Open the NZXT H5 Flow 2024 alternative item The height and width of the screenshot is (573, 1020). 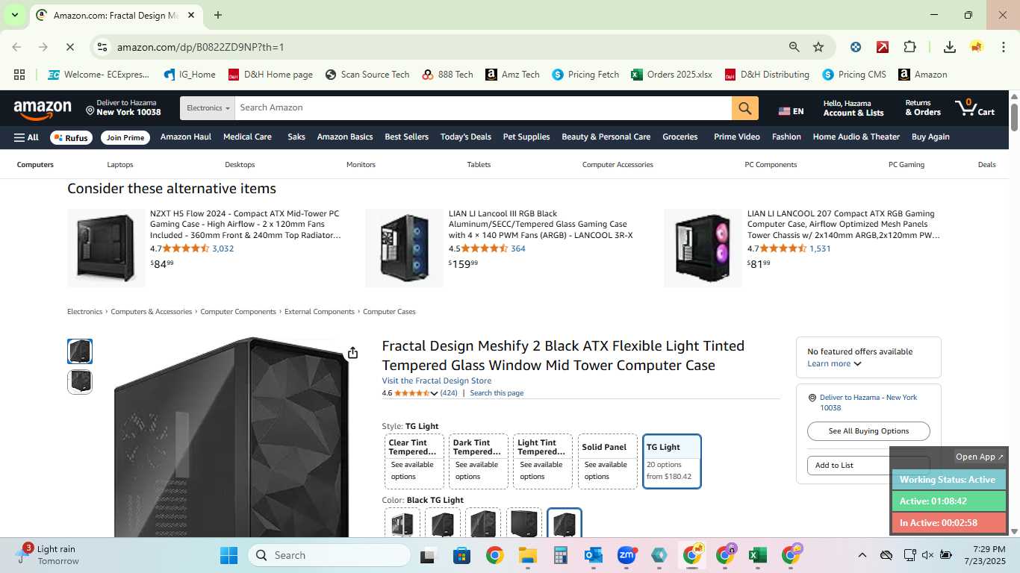coord(244,225)
